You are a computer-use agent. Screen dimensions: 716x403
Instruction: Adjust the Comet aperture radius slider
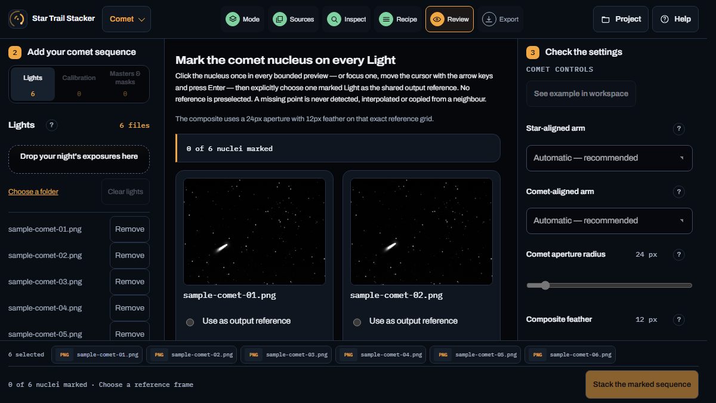609,285
